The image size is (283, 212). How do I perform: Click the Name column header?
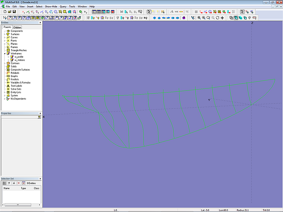point(7,188)
